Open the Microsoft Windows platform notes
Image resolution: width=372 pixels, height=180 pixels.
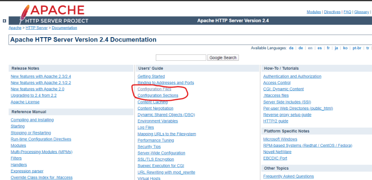click(280, 139)
